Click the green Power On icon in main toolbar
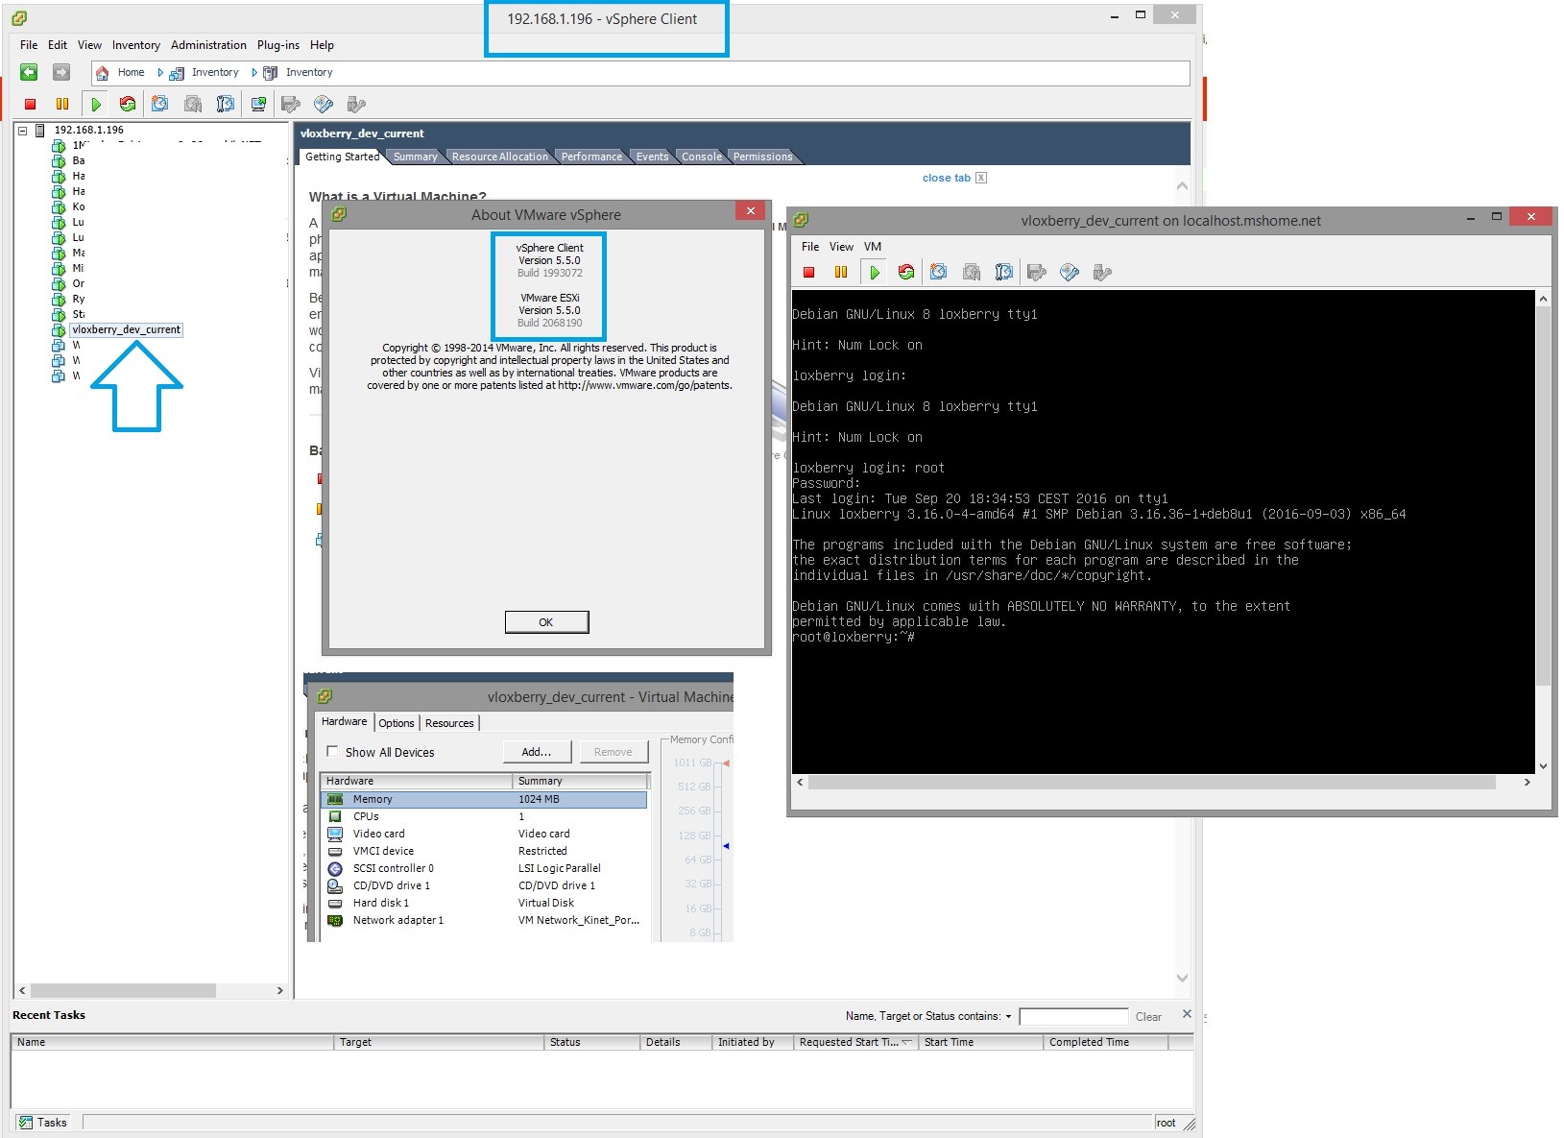Image resolution: width=1564 pixels, height=1138 pixels. (95, 104)
